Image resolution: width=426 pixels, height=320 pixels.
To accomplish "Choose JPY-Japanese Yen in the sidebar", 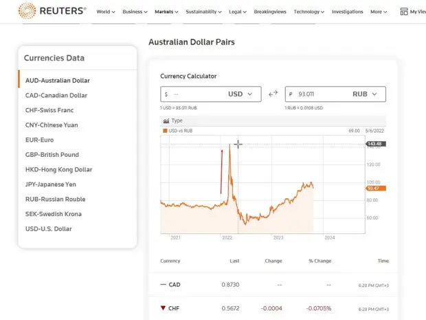I will coord(52,184).
